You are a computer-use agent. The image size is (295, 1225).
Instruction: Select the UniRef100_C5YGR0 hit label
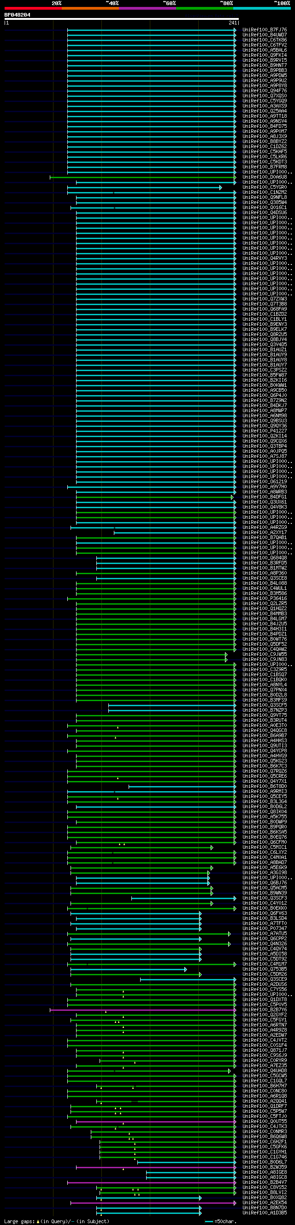click(x=265, y=187)
